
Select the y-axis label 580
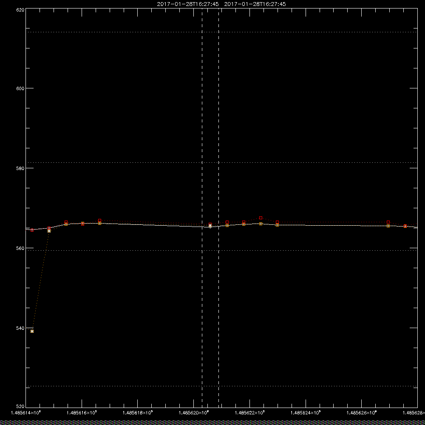20,168
